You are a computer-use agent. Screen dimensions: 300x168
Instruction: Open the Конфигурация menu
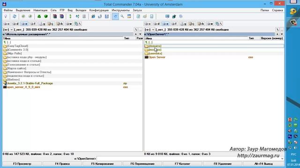click(99, 10)
